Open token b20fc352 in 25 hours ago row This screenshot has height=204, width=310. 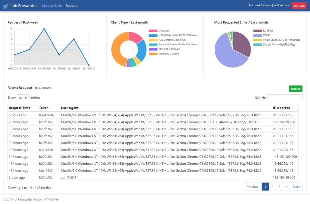(46, 122)
